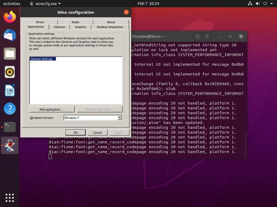277x207 pixels.
Task: Click the Wine application dock icon
Action: 10,145
